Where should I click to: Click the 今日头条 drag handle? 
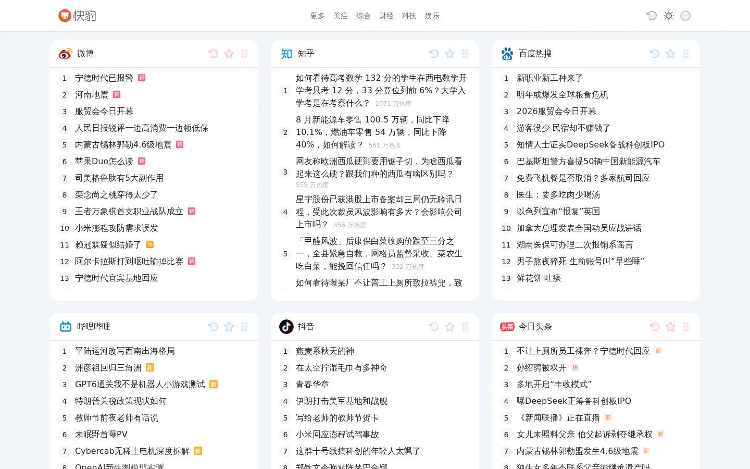(x=686, y=327)
